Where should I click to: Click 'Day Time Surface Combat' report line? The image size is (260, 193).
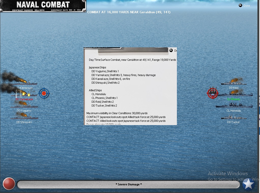[x=132, y=60]
